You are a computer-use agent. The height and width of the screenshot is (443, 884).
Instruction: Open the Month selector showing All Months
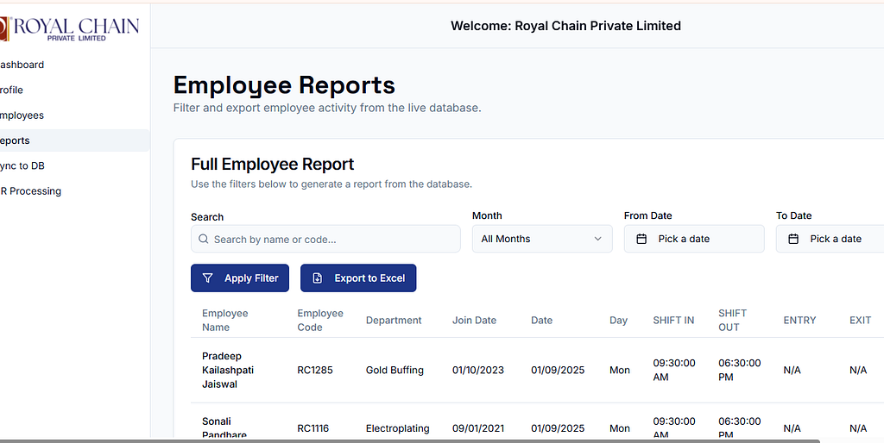pyautogui.click(x=542, y=239)
